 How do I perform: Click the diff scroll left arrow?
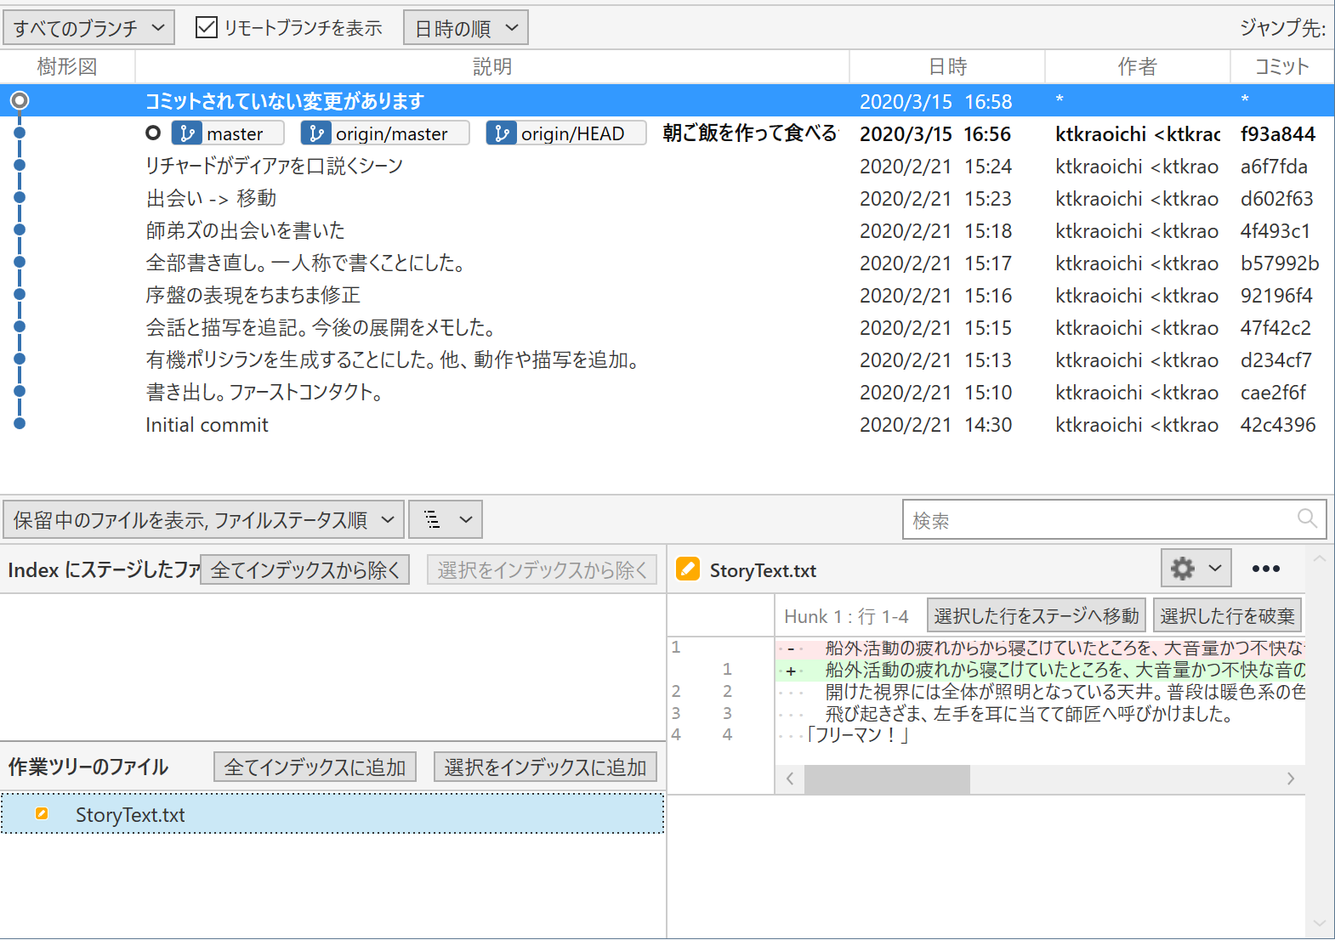click(x=790, y=779)
